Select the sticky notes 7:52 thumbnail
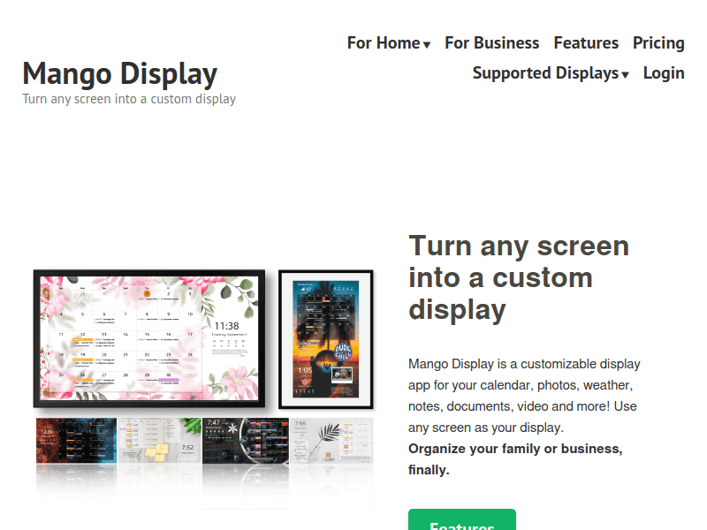 tap(160, 440)
